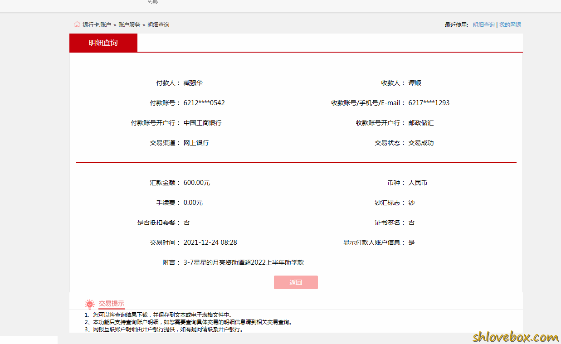The image size is (561, 344).
Task: Click tip one about downloading results
Action: (x=158, y=315)
